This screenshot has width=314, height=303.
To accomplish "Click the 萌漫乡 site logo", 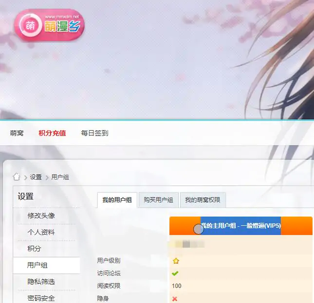I will click(x=49, y=25).
